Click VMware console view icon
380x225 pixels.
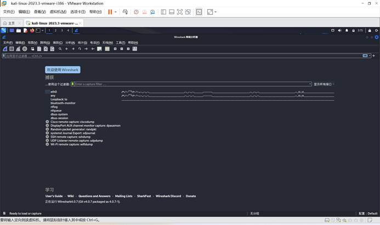tap(199, 12)
